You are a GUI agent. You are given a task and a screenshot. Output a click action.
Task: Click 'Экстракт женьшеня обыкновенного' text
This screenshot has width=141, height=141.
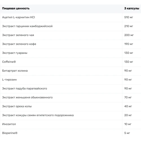27,97
